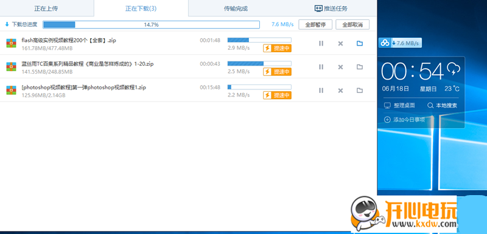Click 提速中 badge on photoshop视频教程1.zip row
The image size is (487, 234).
click(x=278, y=95)
